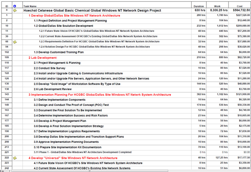Select task '2 Lab Development'

[x=42, y=58]
